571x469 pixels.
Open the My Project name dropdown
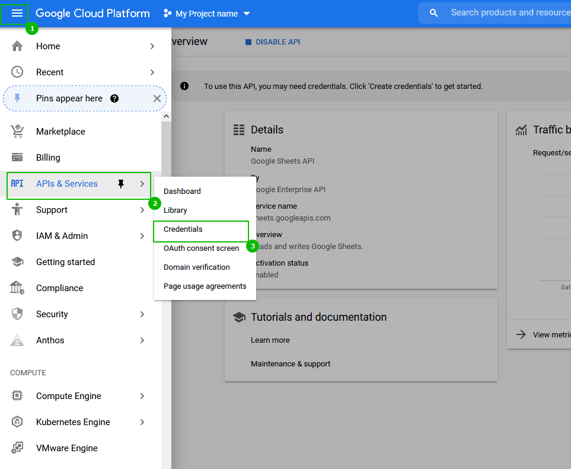pyautogui.click(x=206, y=14)
